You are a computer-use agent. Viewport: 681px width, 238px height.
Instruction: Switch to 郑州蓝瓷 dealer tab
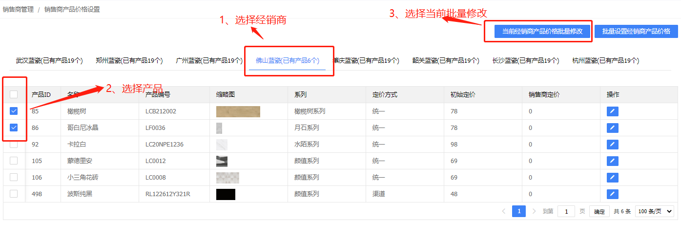[x=129, y=61]
